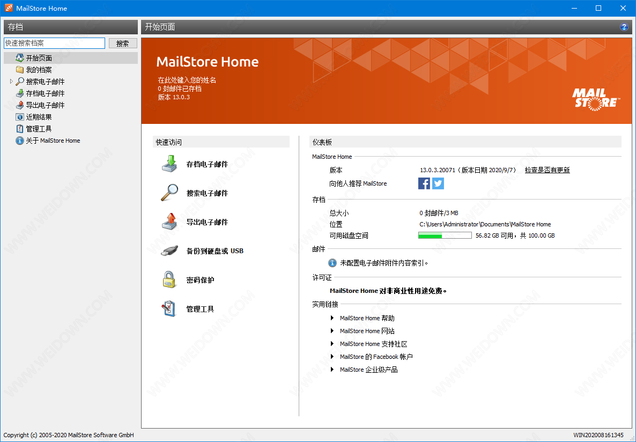Open MailStore Home 支持社区 link
The height and width of the screenshot is (442, 636).
(374, 344)
